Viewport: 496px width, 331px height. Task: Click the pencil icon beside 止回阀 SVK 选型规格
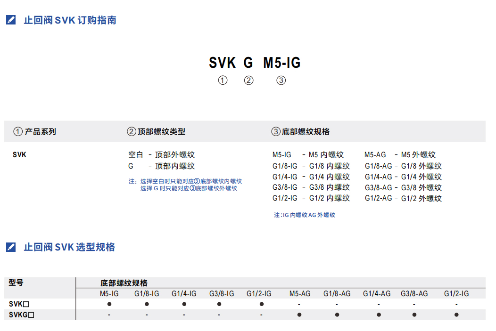click(11, 247)
